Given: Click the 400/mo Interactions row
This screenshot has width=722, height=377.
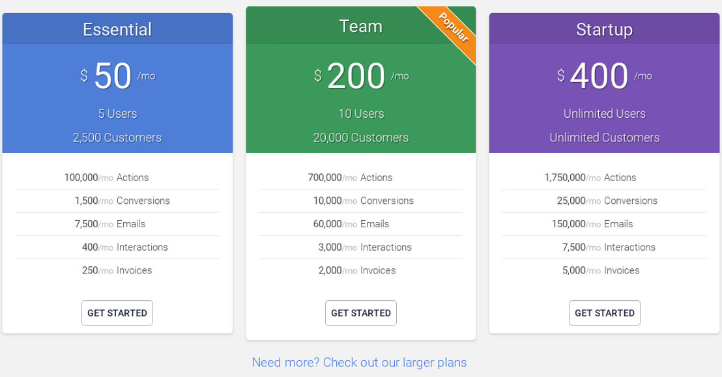Looking at the screenshot, I should coord(117,247).
